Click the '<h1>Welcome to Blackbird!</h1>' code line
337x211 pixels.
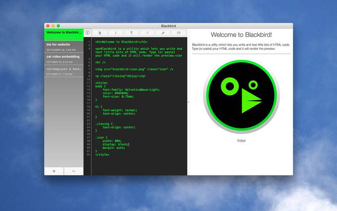121,42
